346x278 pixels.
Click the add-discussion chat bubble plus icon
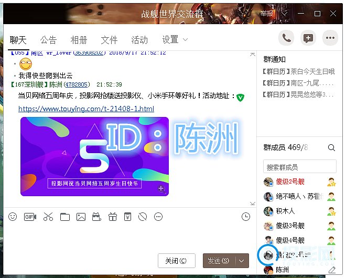click(308, 38)
